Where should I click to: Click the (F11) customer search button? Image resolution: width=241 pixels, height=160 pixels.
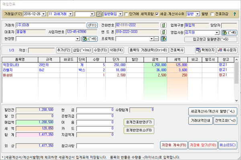point(92,25)
